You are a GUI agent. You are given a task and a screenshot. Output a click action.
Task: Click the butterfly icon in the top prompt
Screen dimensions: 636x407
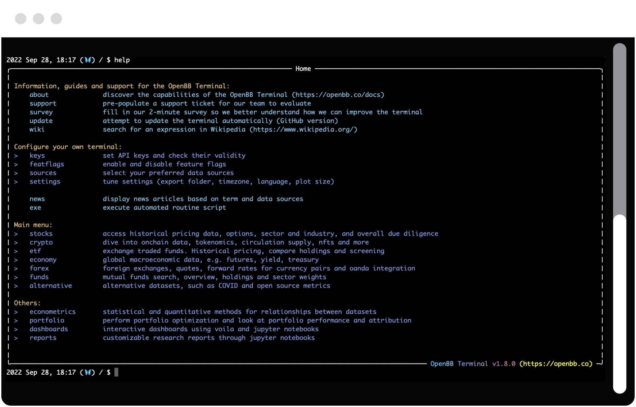point(88,60)
